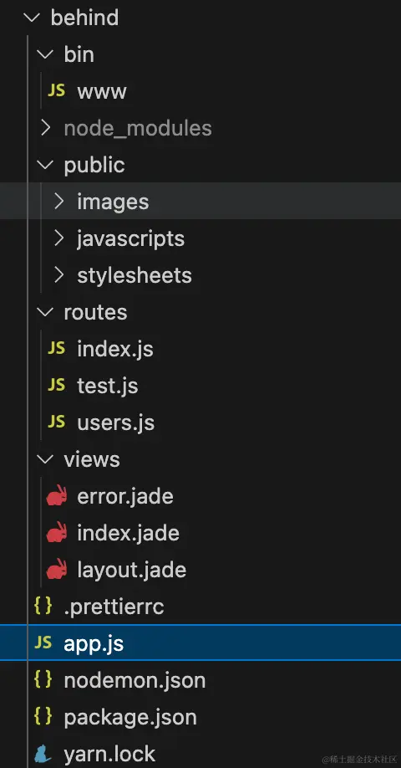Screen dimensions: 401x768
Task: Expand the node_modules folder chevron
Action: (45, 128)
